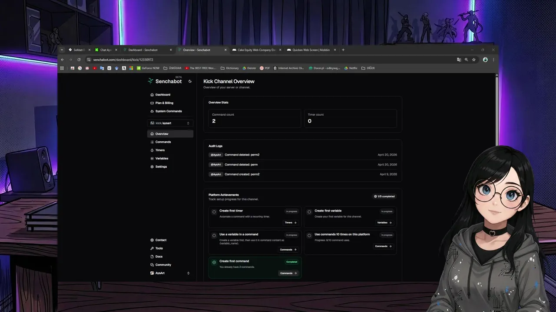
Task: Open the Netflix bookmark
Action: tap(351, 68)
